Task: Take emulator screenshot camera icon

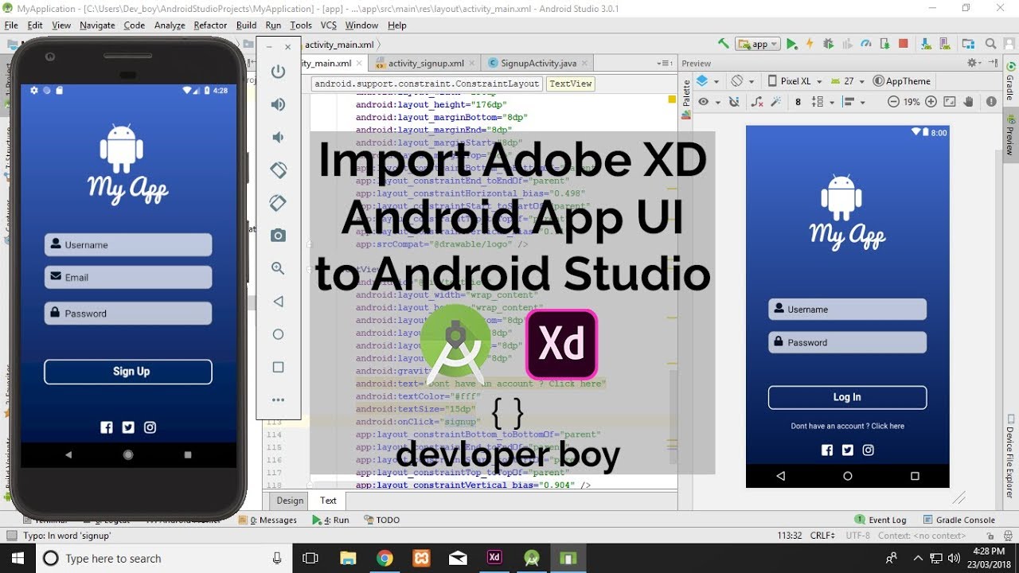Action: point(278,236)
